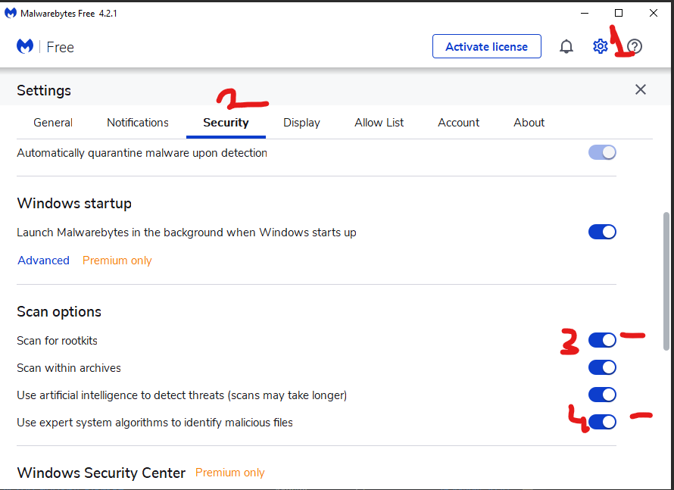This screenshot has width=674, height=490.
Task: Toggle artificial intelligence threat detection
Action: pos(602,395)
